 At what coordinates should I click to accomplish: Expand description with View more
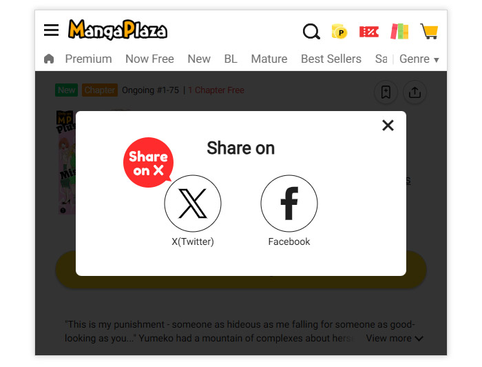coord(395,338)
